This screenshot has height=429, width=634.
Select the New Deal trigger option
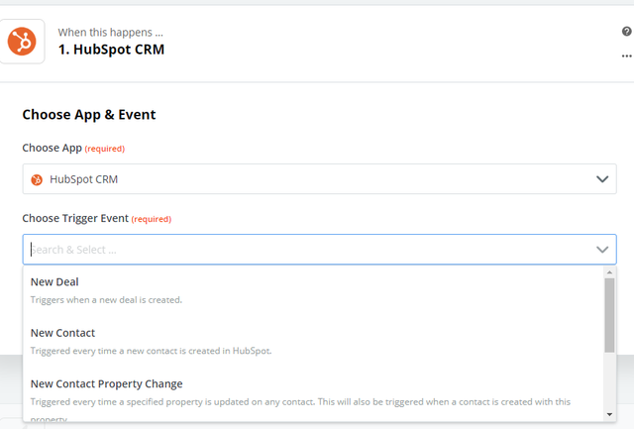click(313, 290)
